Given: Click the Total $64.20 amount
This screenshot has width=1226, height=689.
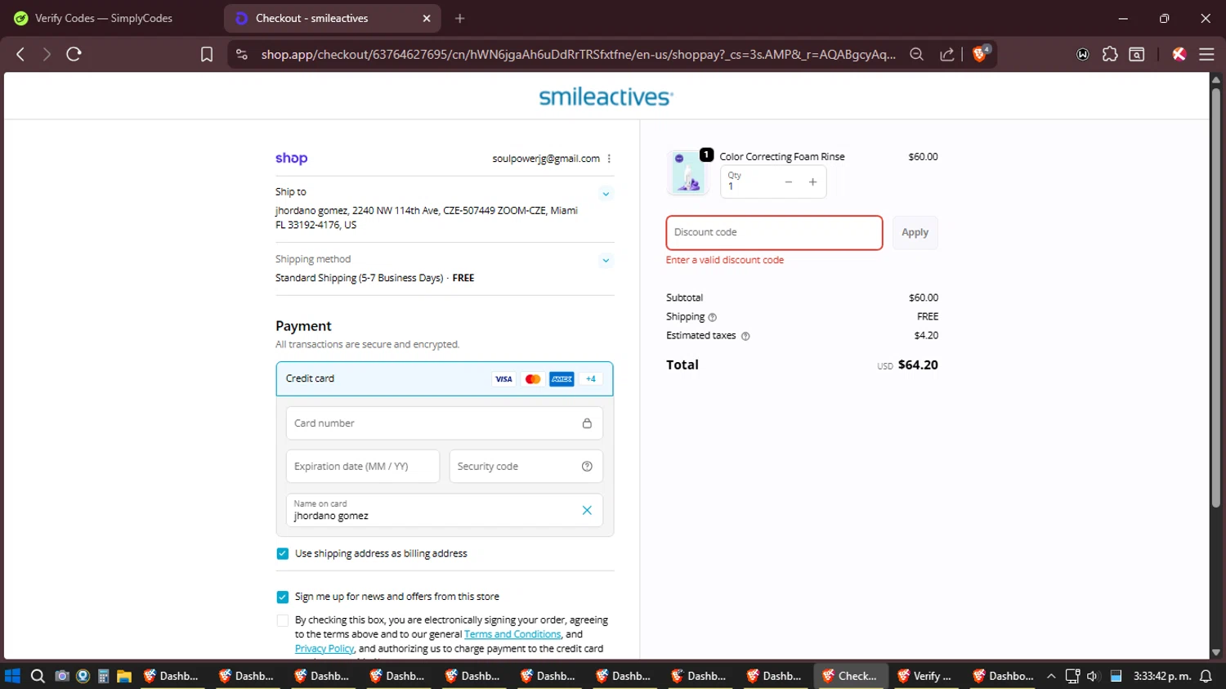Looking at the screenshot, I should pos(918,365).
